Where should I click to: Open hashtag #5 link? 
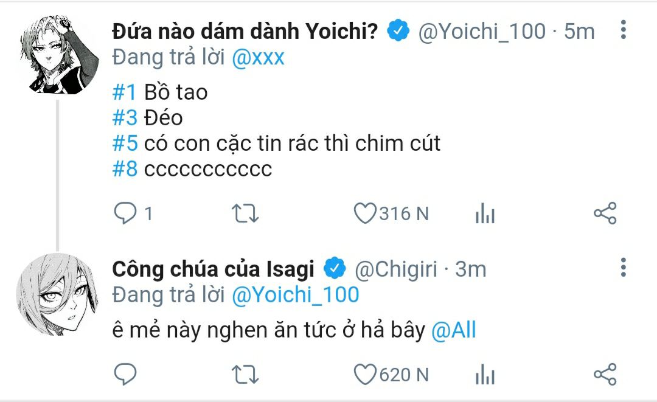[x=125, y=143]
